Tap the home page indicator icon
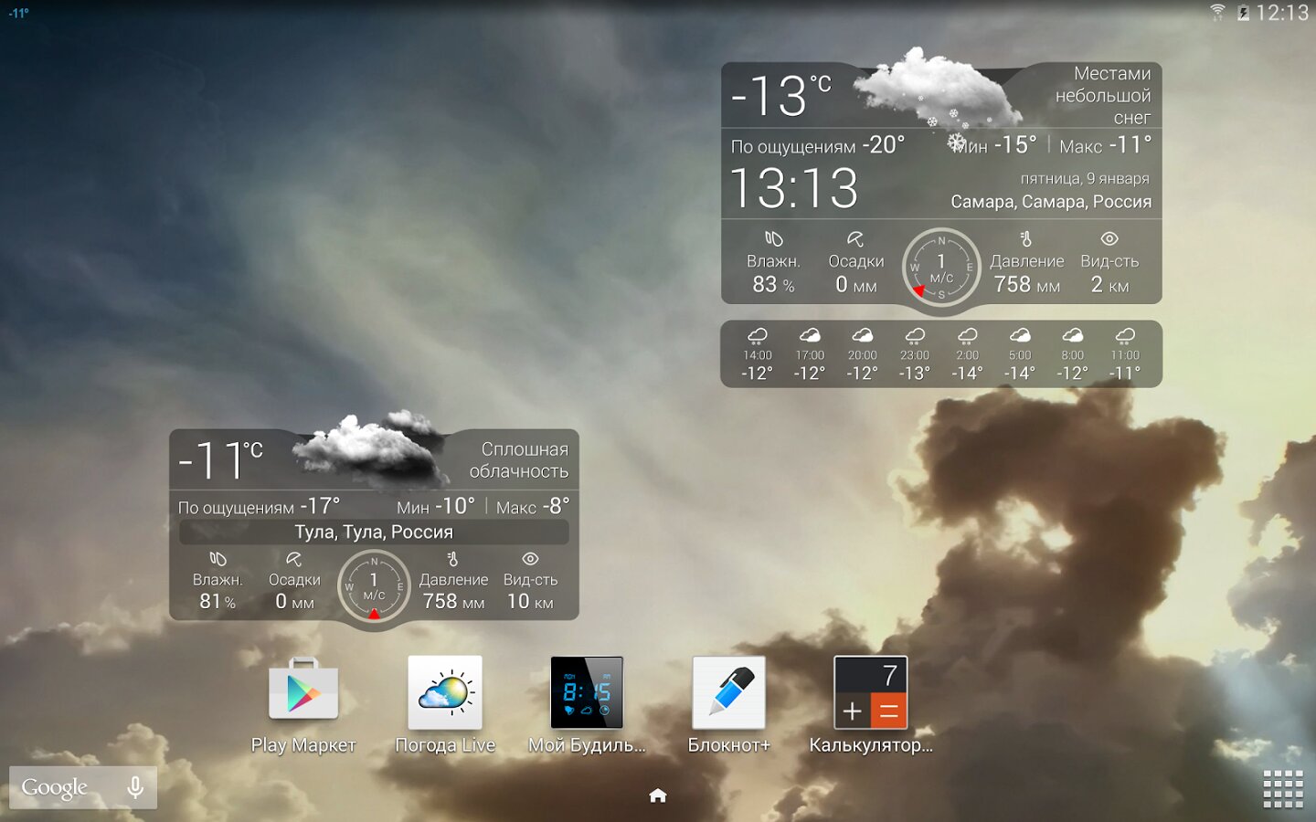Image resolution: width=1316 pixels, height=822 pixels. click(658, 796)
